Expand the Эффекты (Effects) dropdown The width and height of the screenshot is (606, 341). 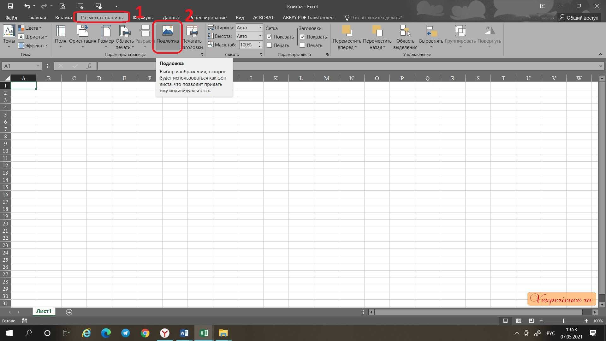(33, 46)
